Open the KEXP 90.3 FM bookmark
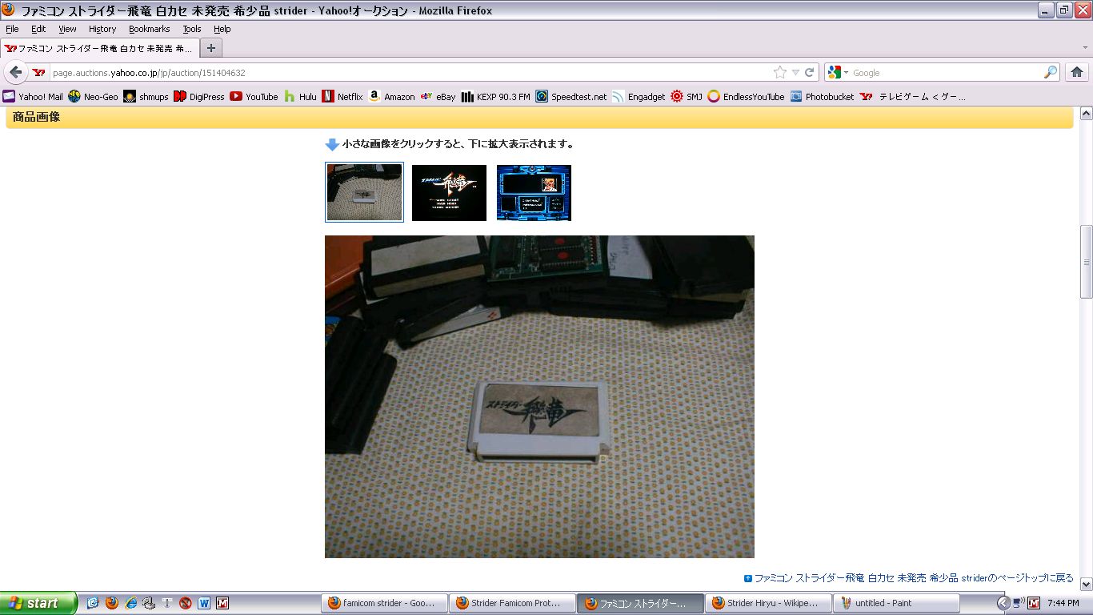The width and height of the screenshot is (1093, 615). tap(496, 97)
